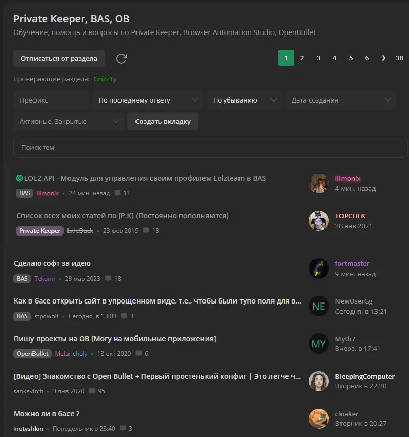Click 'Отписаться от раздела' button

[x=59, y=59]
